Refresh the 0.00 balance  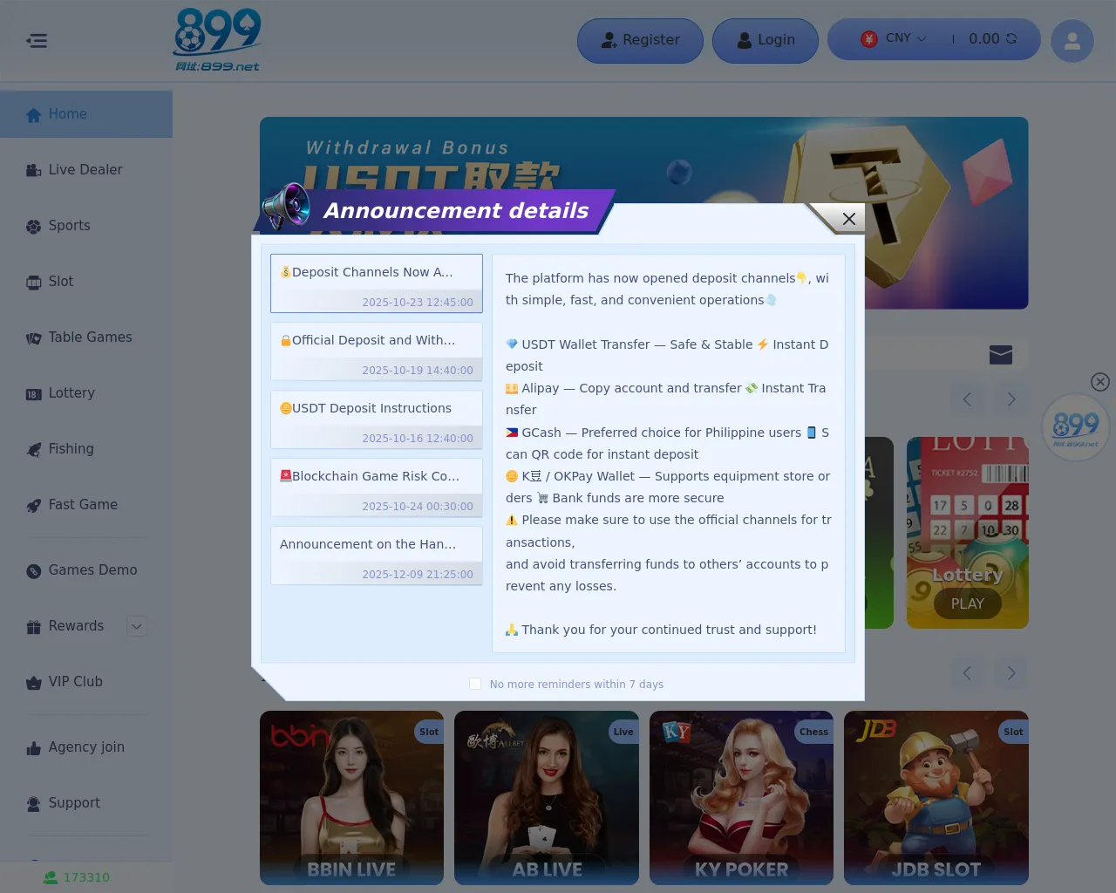1011,39
